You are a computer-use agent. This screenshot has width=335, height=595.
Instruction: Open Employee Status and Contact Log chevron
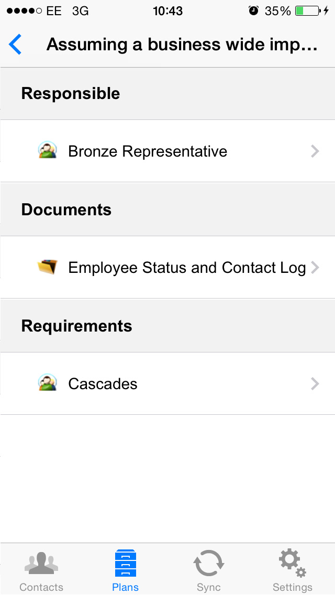point(315,268)
